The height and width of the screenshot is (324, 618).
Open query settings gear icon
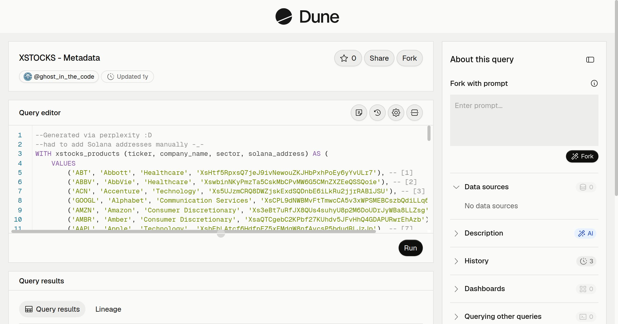pyautogui.click(x=396, y=113)
